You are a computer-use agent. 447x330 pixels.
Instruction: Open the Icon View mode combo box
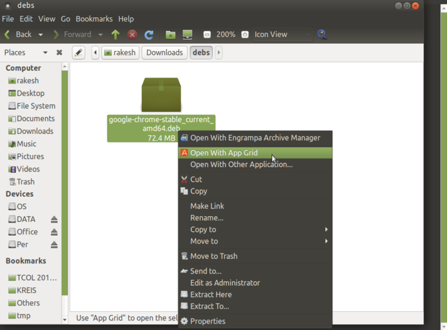coord(282,35)
